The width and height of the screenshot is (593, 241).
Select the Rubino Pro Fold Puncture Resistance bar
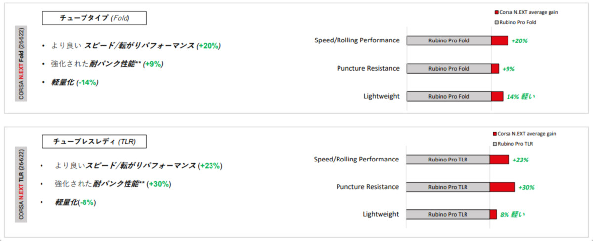(449, 68)
